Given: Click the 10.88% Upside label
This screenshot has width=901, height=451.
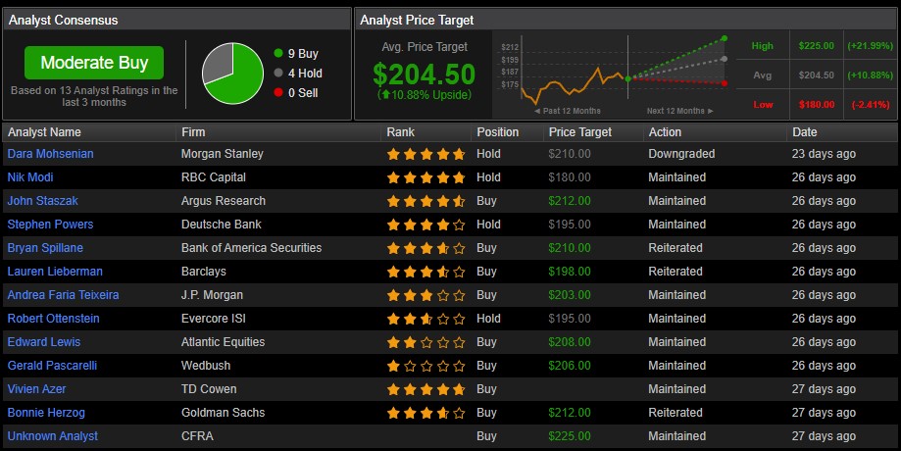Looking at the screenshot, I should pyautogui.click(x=425, y=95).
